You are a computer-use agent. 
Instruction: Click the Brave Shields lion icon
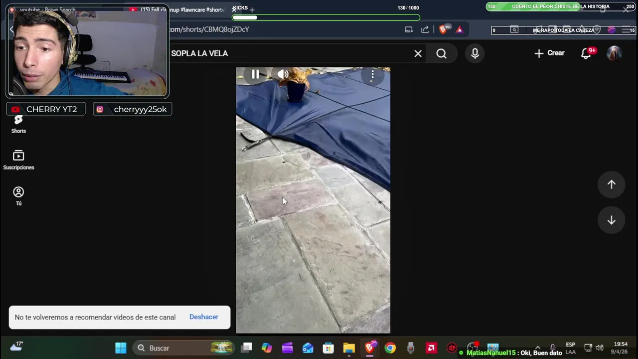443,29
